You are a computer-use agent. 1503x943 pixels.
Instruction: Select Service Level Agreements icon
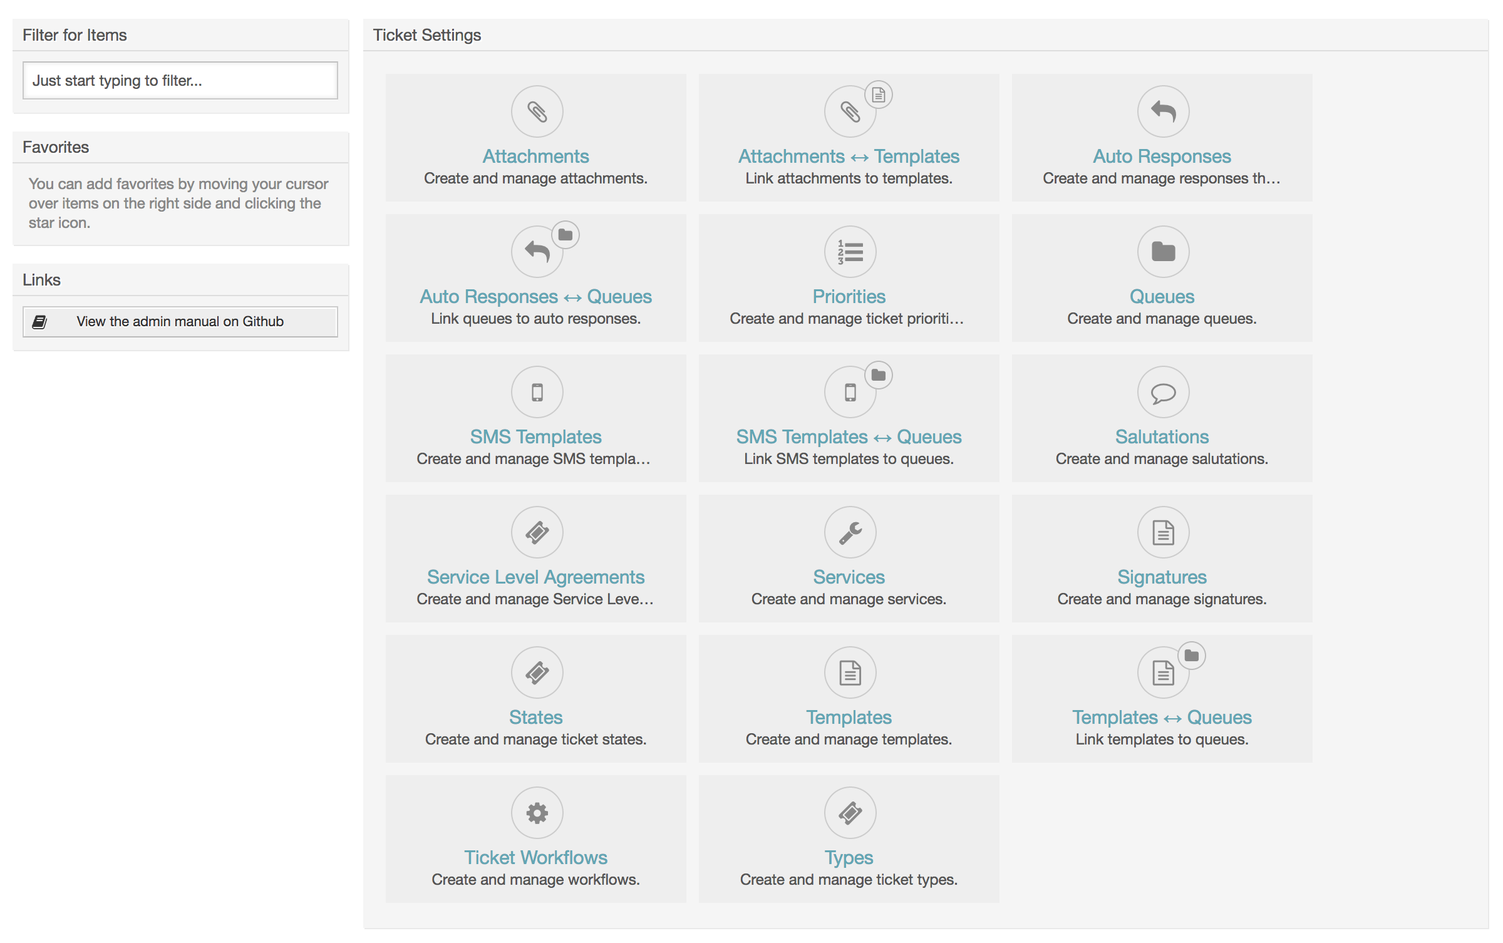[537, 531]
